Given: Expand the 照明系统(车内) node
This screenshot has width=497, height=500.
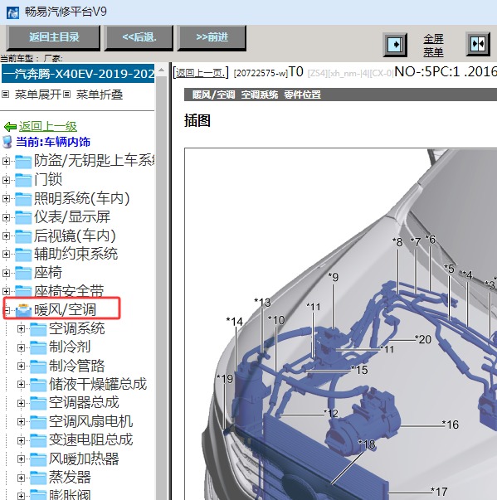Looking at the screenshot, I should tap(6, 198).
